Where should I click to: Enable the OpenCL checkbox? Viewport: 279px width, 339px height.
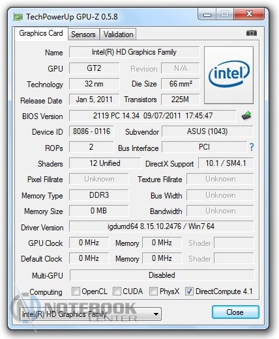pyautogui.click(x=76, y=291)
